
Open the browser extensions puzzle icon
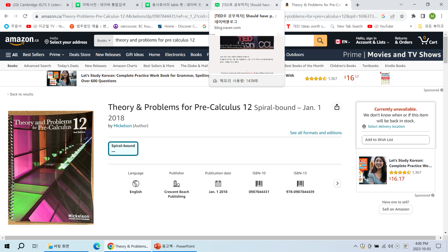click(413, 16)
